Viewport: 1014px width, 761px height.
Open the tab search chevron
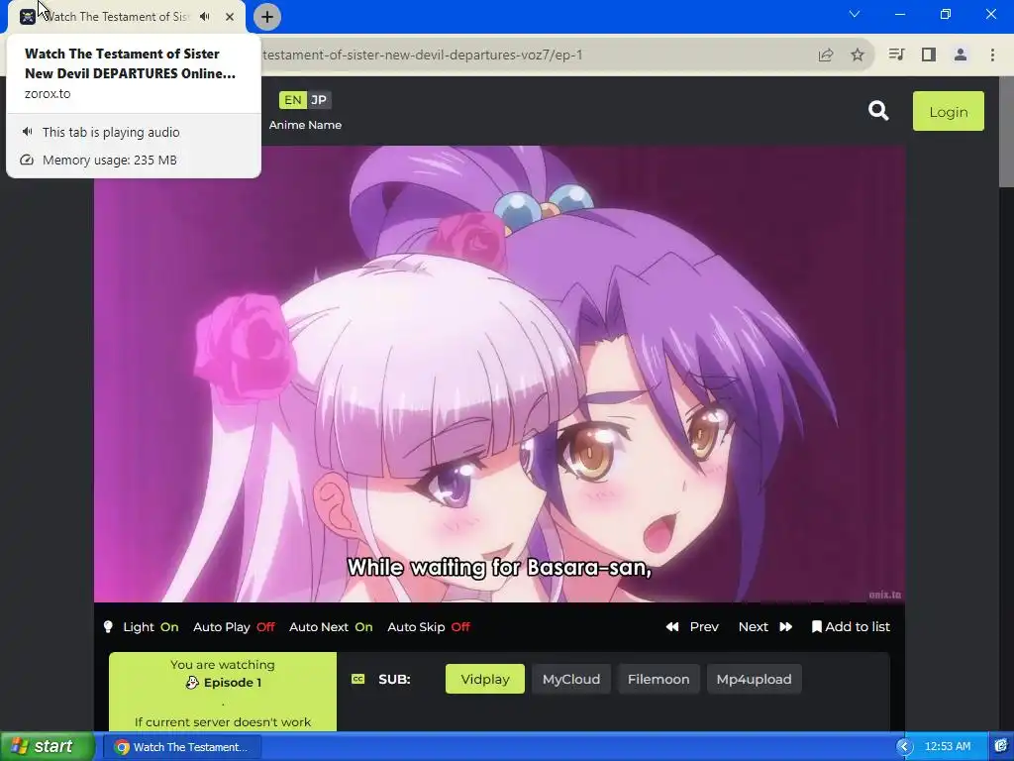pos(855,14)
